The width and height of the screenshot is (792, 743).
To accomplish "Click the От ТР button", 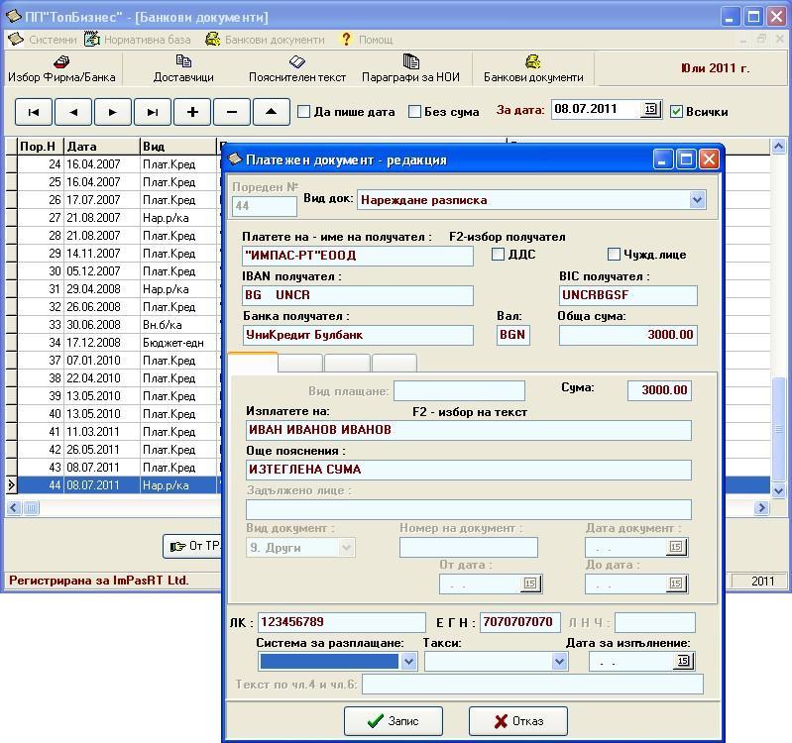I will pyautogui.click(x=192, y=546).
